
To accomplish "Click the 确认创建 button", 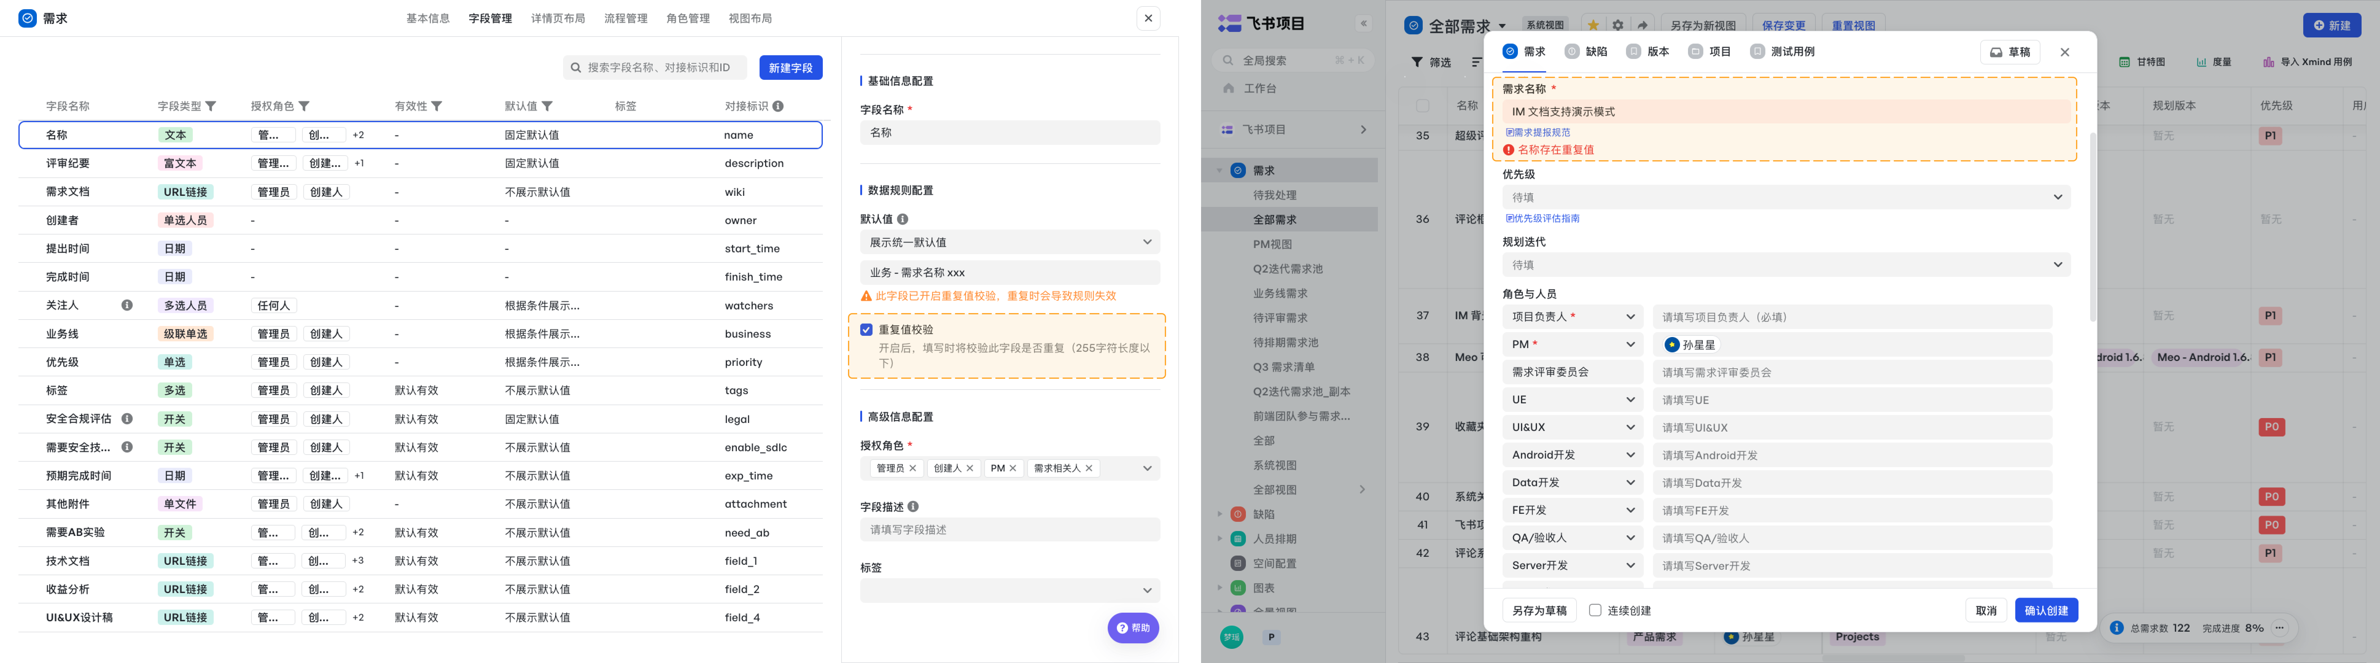I will click(x=2047, y=611).
